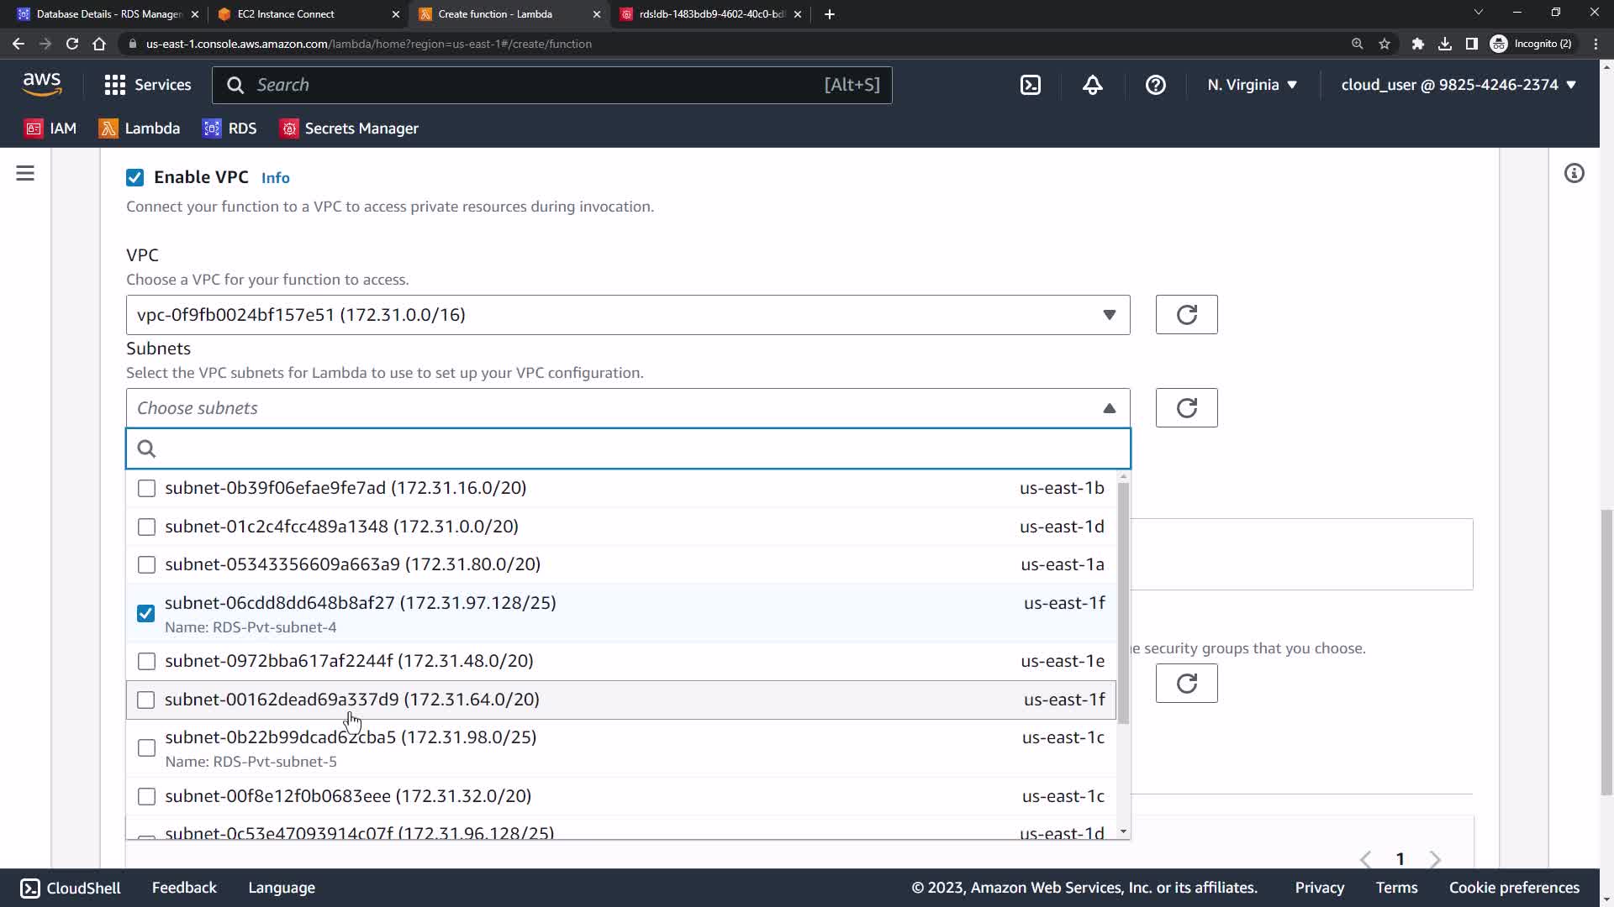
Task: Uncheck the Enable VPC checkbox
Action: point(134,177)
